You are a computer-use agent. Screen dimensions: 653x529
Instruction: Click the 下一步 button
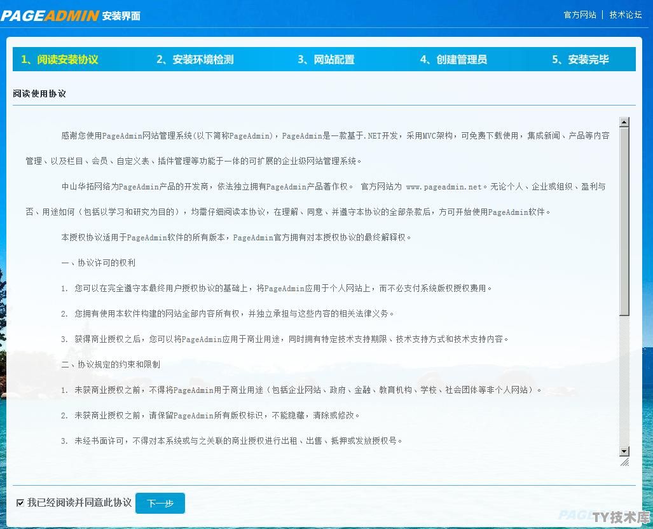[x=160, y=503]
